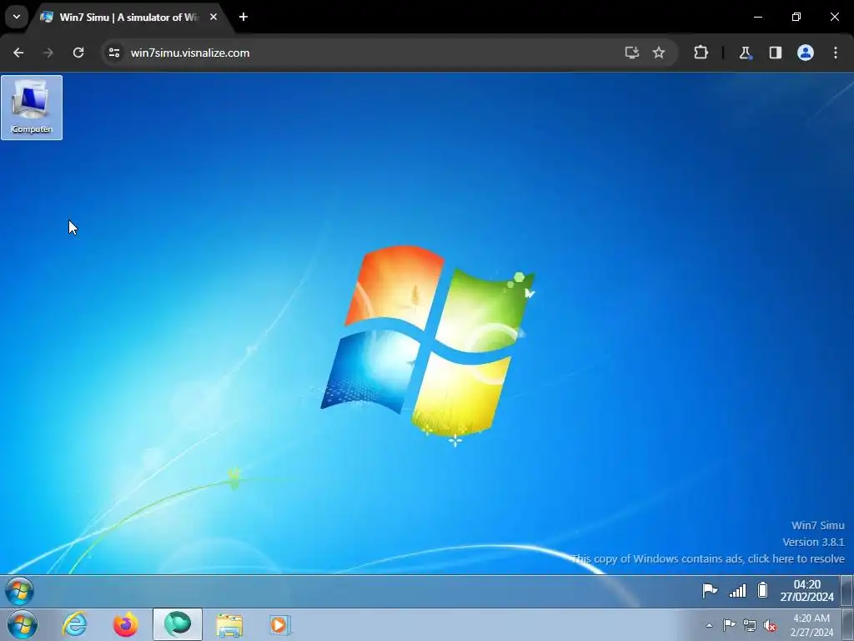The width and height of the screenshot is (854, 641).
Task: Go back using the browser back arrow
Action: pos(18,53)
